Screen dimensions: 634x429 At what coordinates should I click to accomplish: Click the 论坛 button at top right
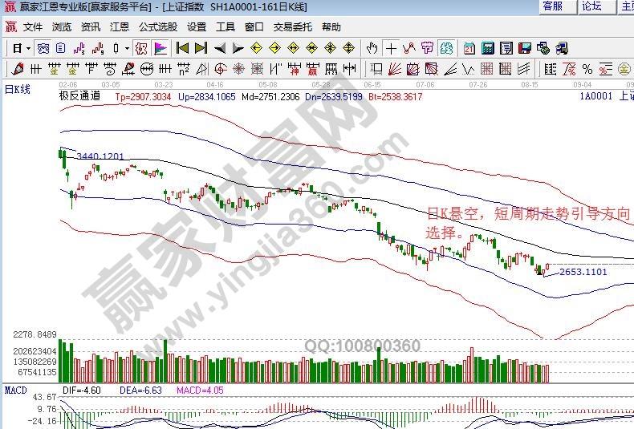pos(592,6)
